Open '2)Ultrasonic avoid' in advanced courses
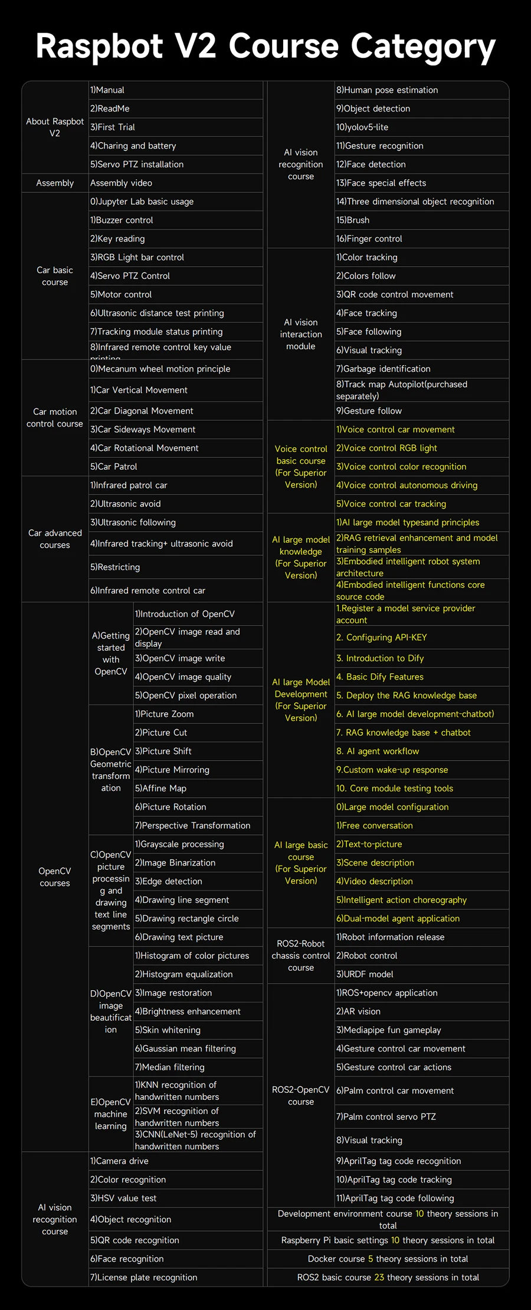This screenshot has width=531, height=1310. (125, 504)
